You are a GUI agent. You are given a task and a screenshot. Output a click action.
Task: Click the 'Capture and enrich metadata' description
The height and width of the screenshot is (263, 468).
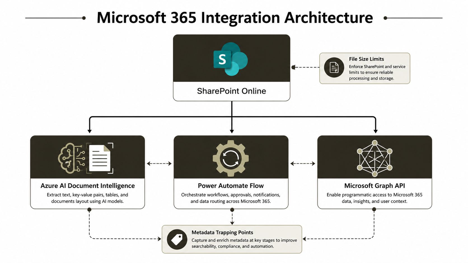(244, 243)
